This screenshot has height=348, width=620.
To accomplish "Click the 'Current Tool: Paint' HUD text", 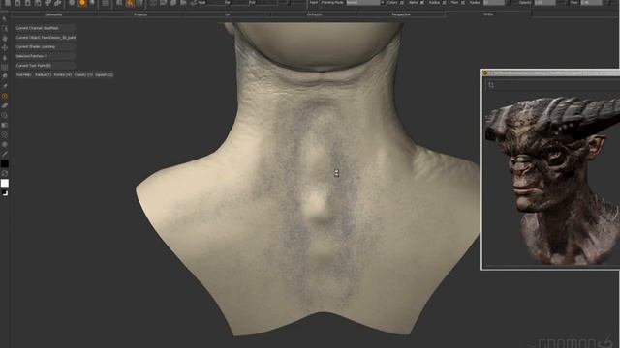I will coord(34,66).
